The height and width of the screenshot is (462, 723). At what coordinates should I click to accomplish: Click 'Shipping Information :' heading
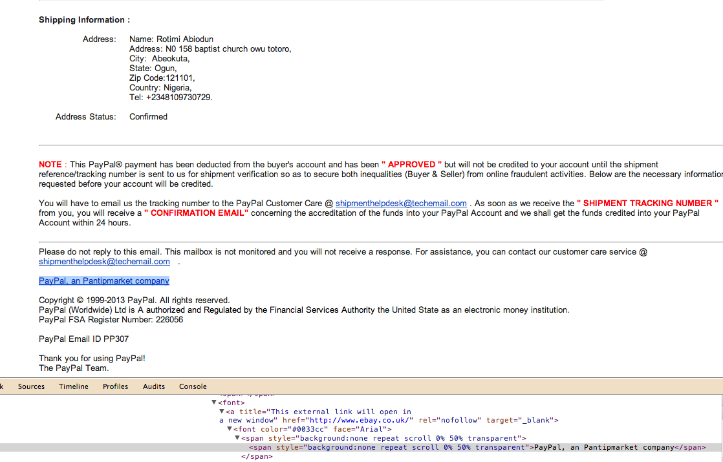(84, 20)
